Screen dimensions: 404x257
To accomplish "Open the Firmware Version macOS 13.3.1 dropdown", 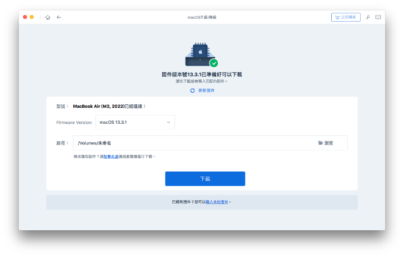I will point(135,122).
